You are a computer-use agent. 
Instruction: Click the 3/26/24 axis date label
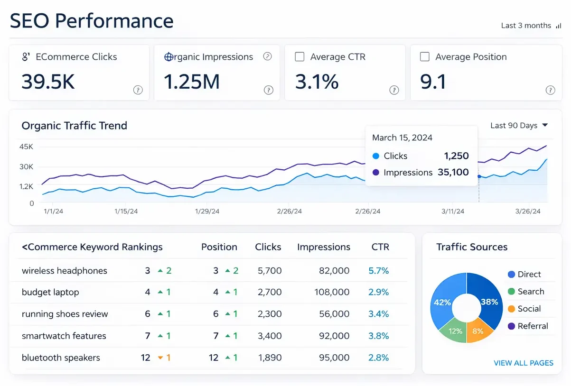[529, 211]
